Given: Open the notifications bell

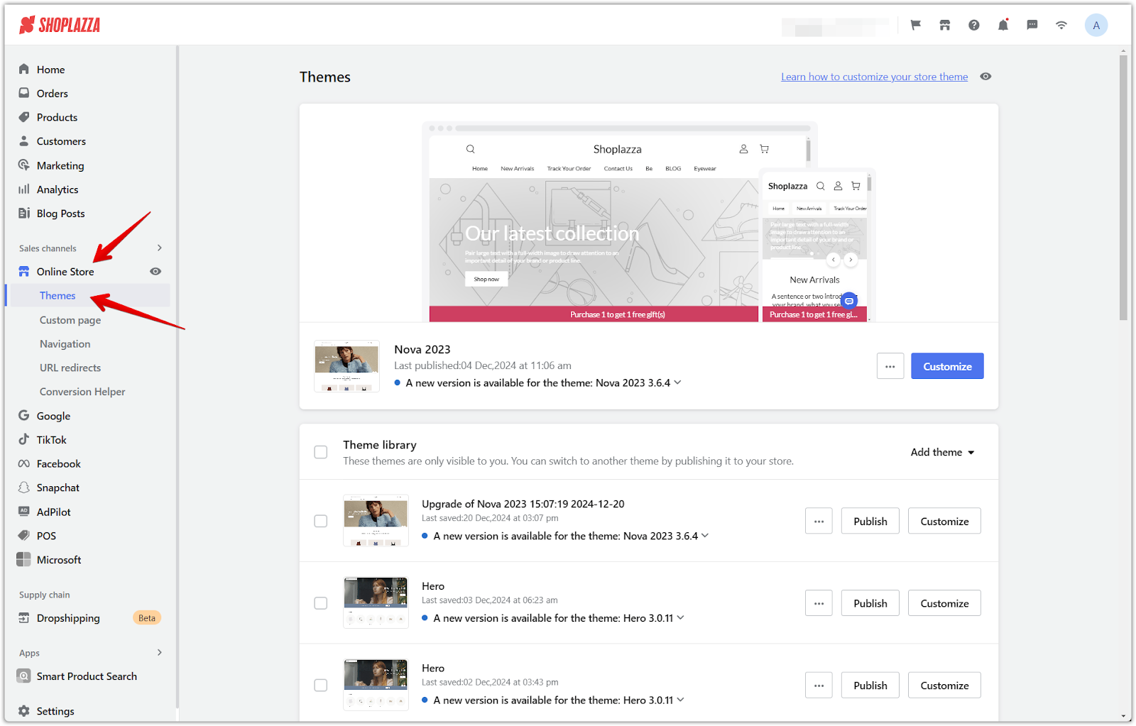Looking at the screenshot, I should tap(1003, 25).
